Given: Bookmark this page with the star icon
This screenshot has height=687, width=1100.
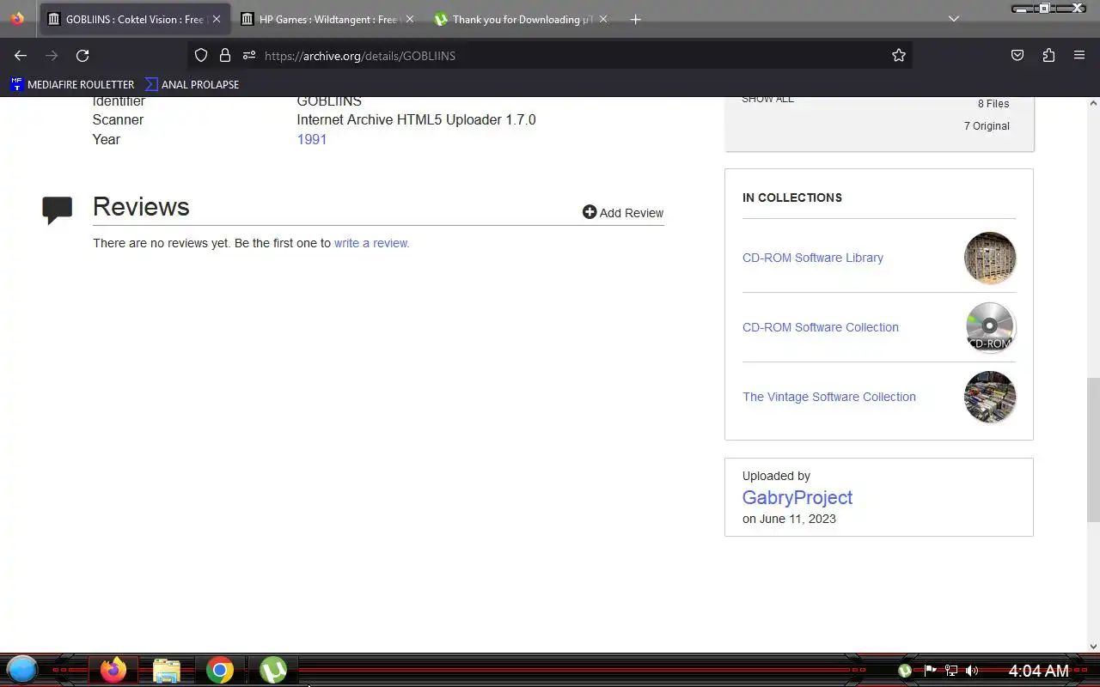Looking at the screenshot, I should [899, 55].
